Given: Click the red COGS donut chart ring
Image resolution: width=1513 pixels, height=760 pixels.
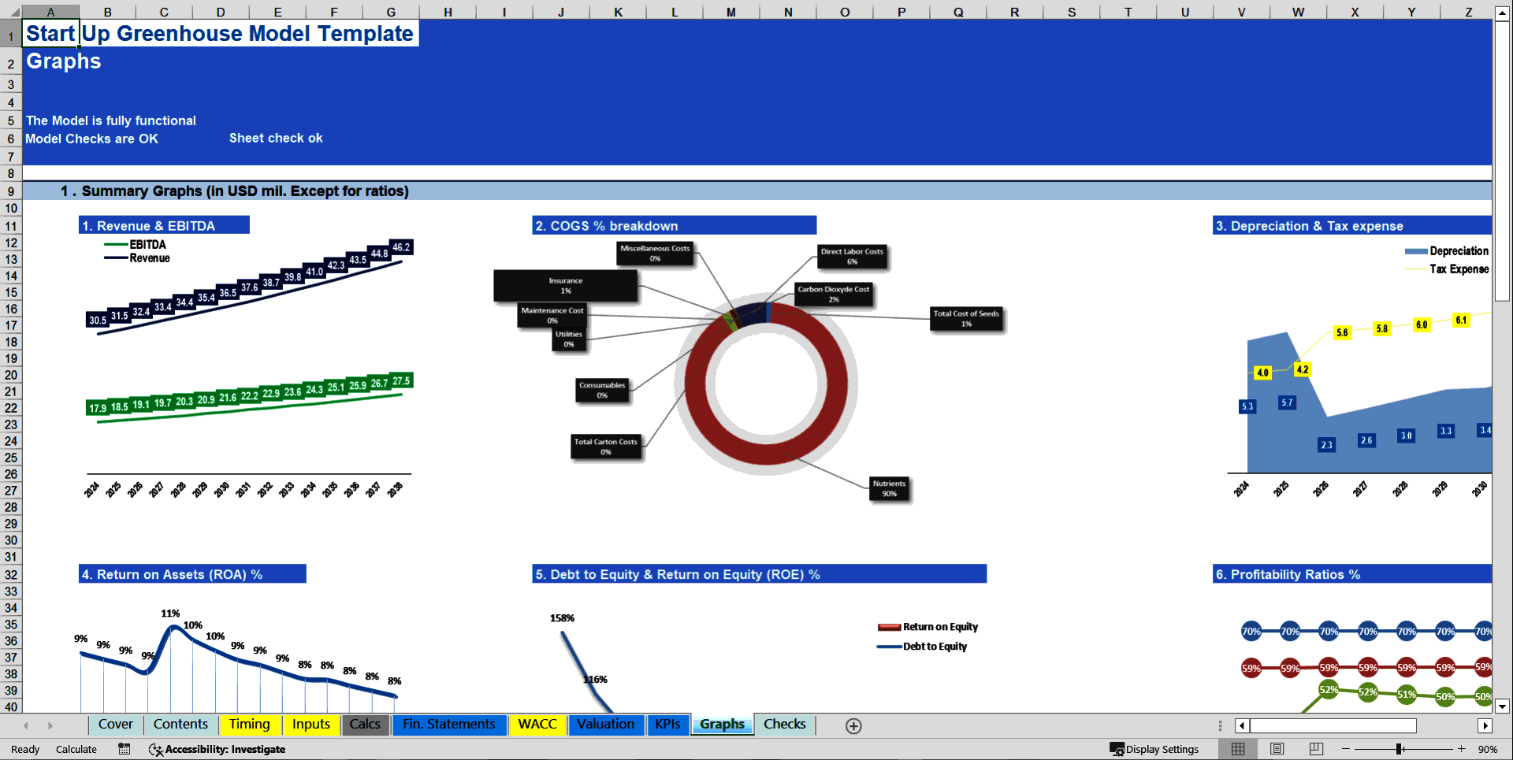Looking at the screenshot, I should (x=768, y=456).
